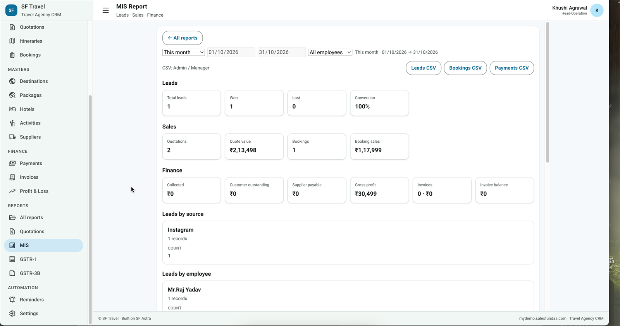The width and height of the screenshot is (620, 326).
Task: Open Quotations under Reports section
Action: click(44, 231)
